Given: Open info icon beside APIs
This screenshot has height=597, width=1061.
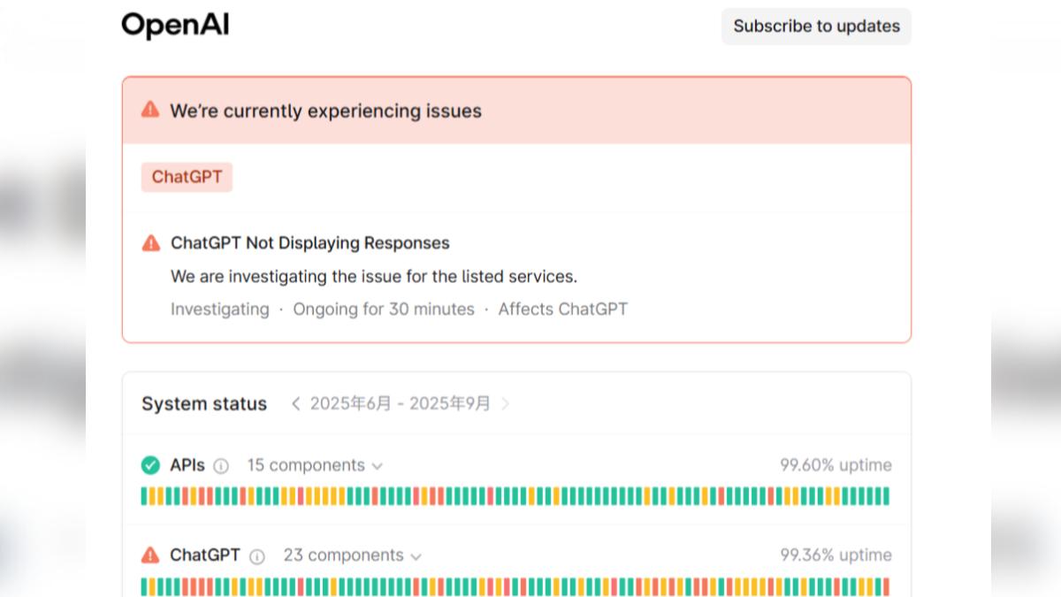Looking at the screenshot, I should (221, 466).
